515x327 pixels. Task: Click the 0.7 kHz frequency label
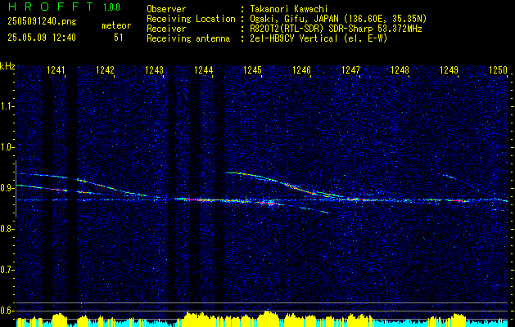click(7, 270)
